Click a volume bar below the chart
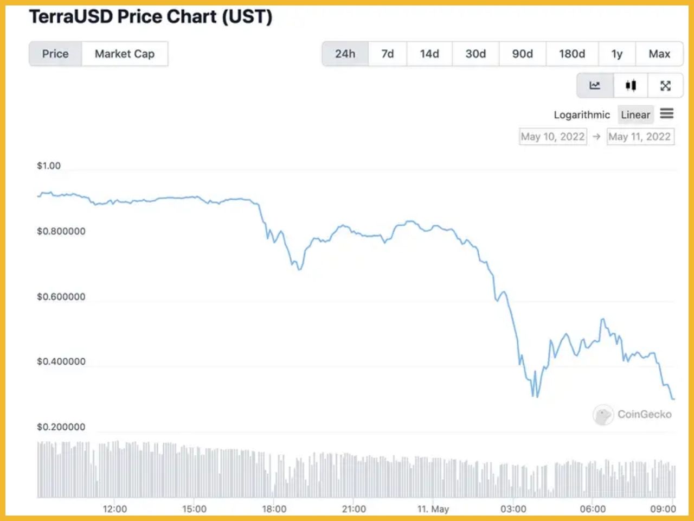Image resolution: width=694 pixels, height=521 pixels. (217, 472)
